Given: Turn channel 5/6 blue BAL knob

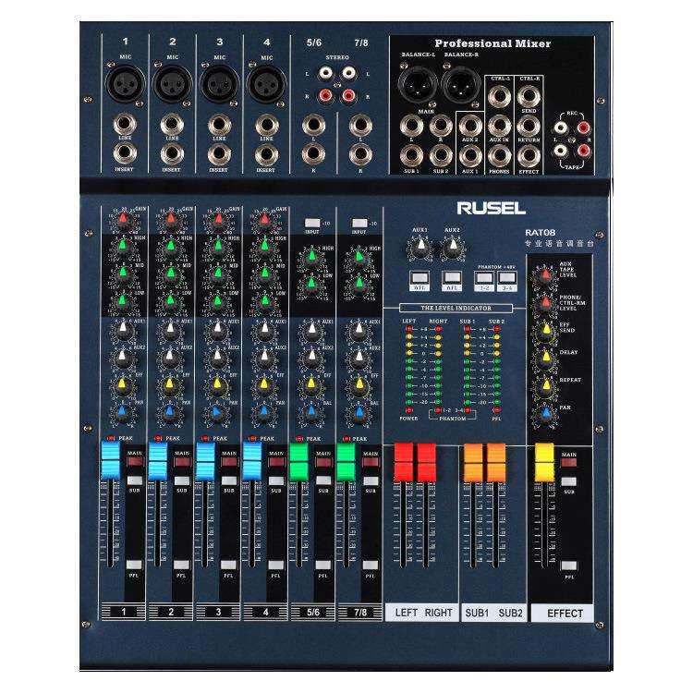Looking at the screenshot, I should (311, 412).
